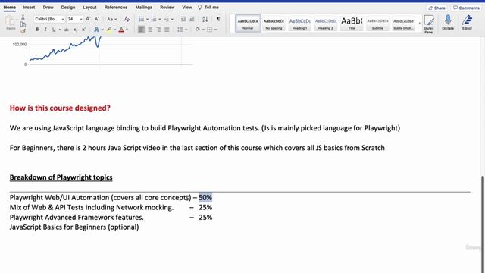Apply the Heading 1 style
This screenshot has width=485, height=273.
tap(300, 24)
